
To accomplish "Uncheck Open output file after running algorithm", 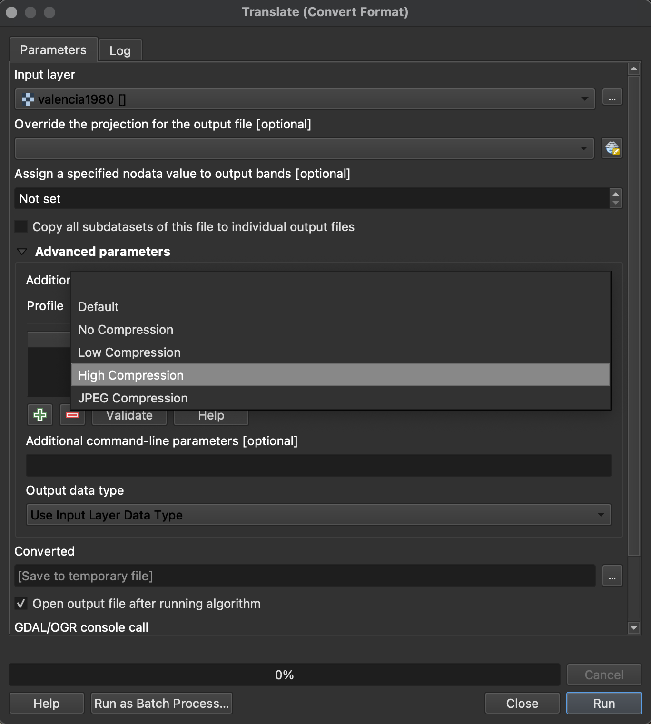I will point(21,603).
